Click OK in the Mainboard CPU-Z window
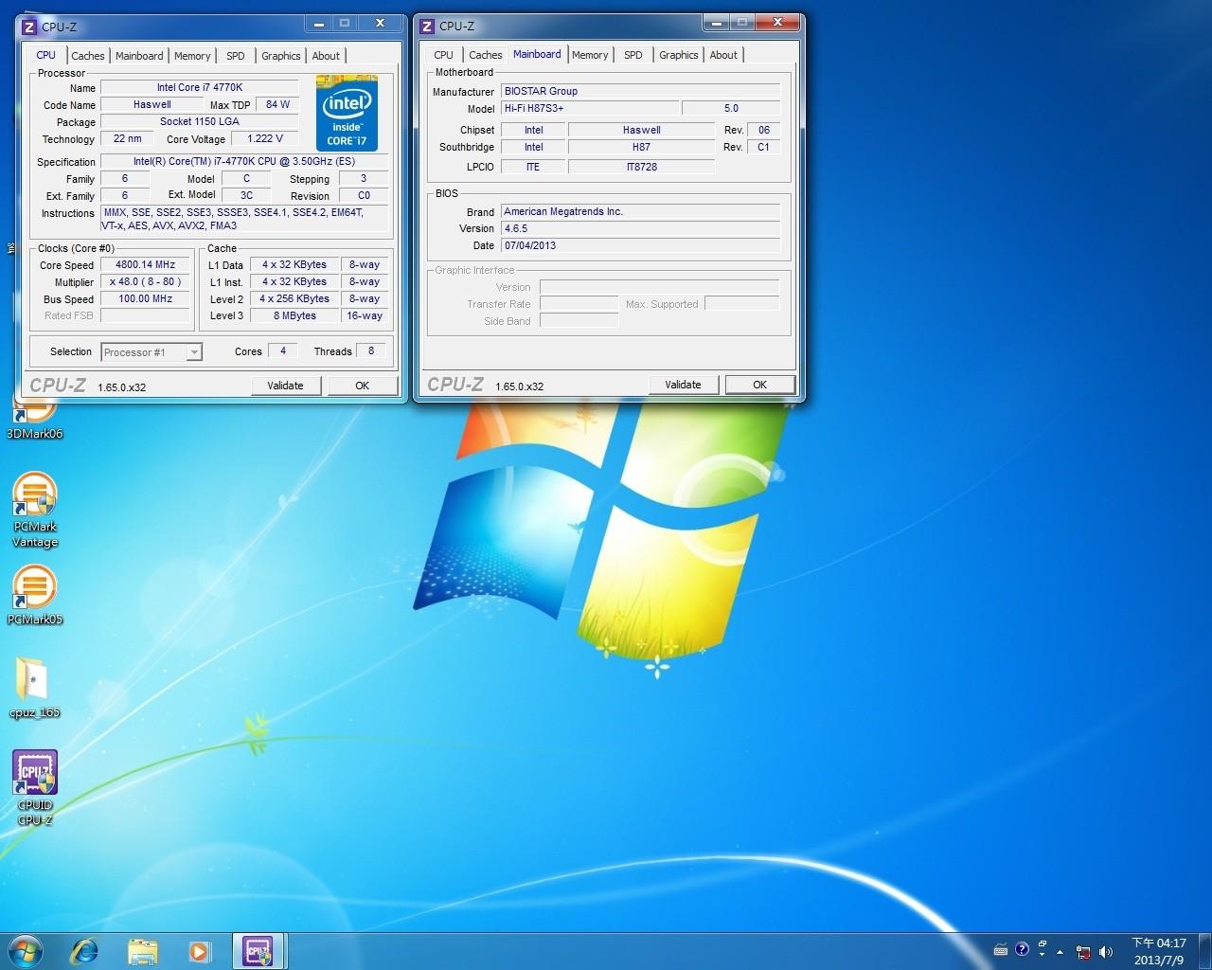This screenshot has width=1212, height=970. pyautogui.click(x=759, y=385)
